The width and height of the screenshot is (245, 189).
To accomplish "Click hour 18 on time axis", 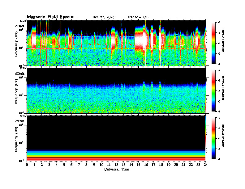I will click(x=161, y=165).
